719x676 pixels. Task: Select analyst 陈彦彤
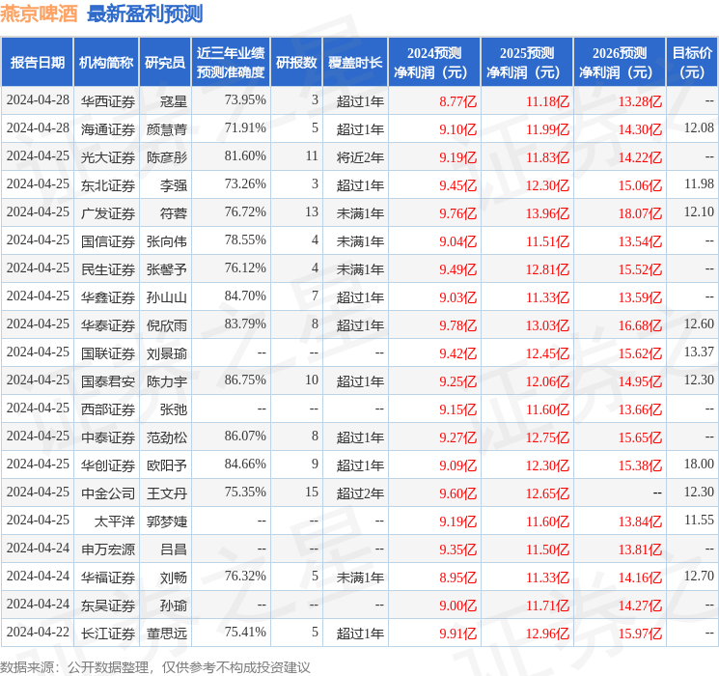(x=167, y=157)
